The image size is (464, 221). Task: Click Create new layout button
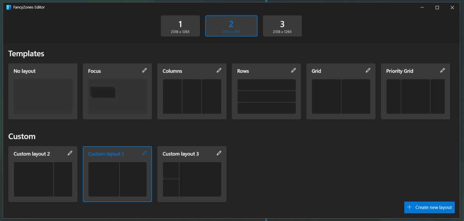[430, 207]
